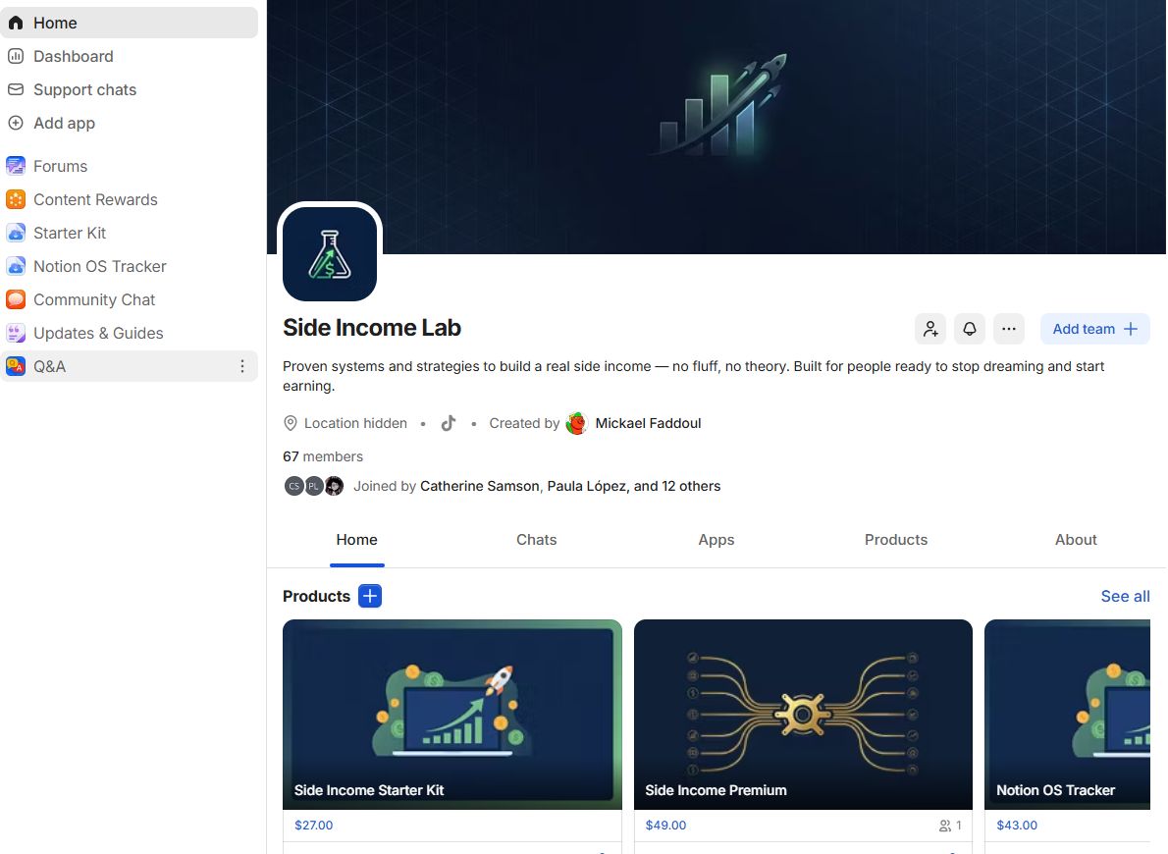
Task: Click the member count icon on Premium card
Action: [944, 826]
